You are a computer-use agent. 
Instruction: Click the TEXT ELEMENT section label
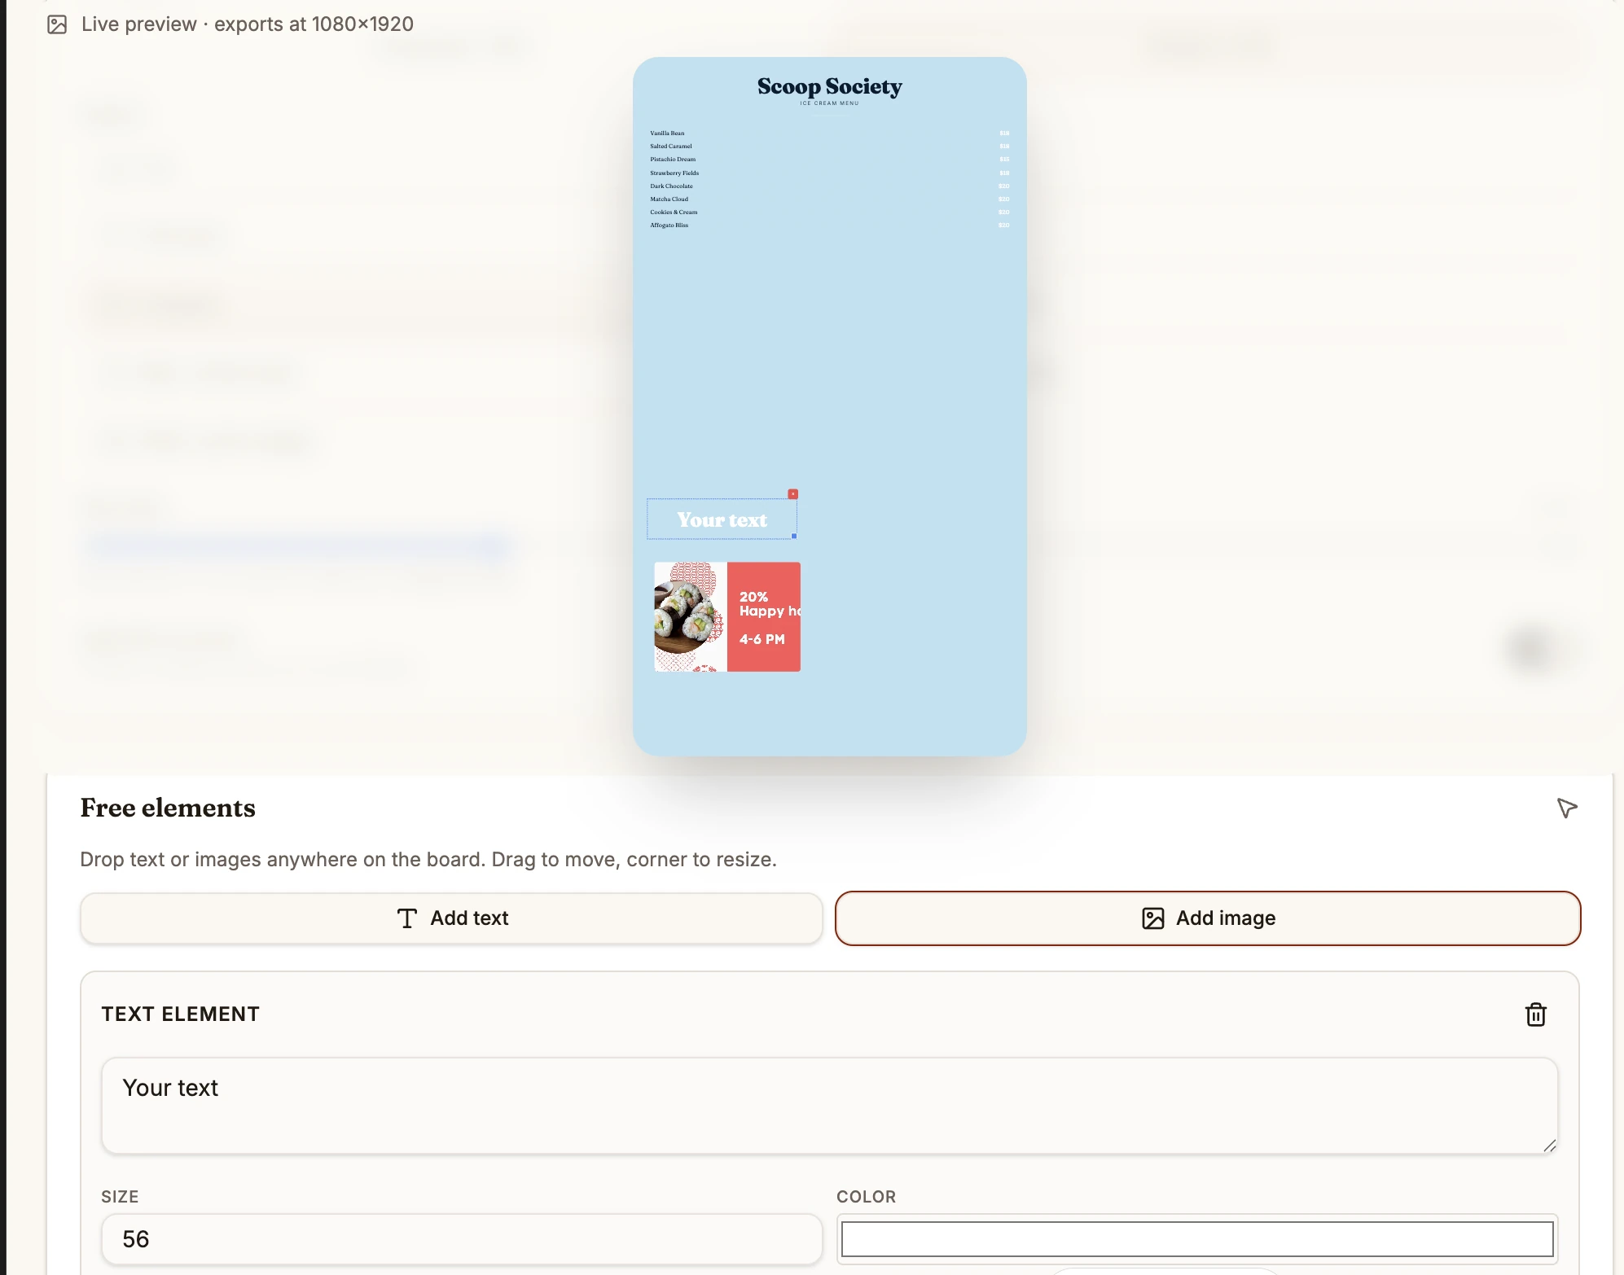[x=181, y=1014]
